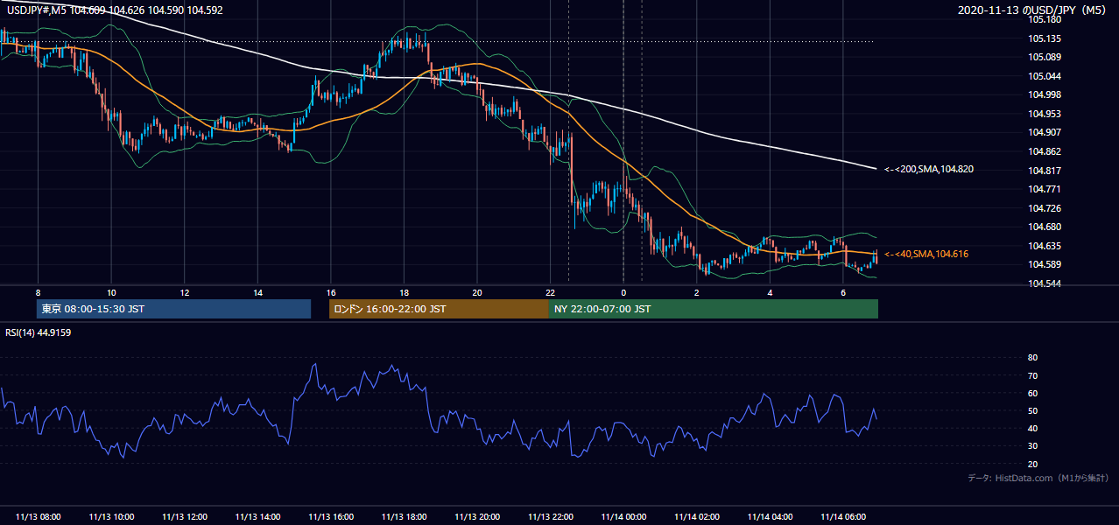Click the bottom time label 11/13 08:00
The image size is (1119, 525).
tap(38, 517)
